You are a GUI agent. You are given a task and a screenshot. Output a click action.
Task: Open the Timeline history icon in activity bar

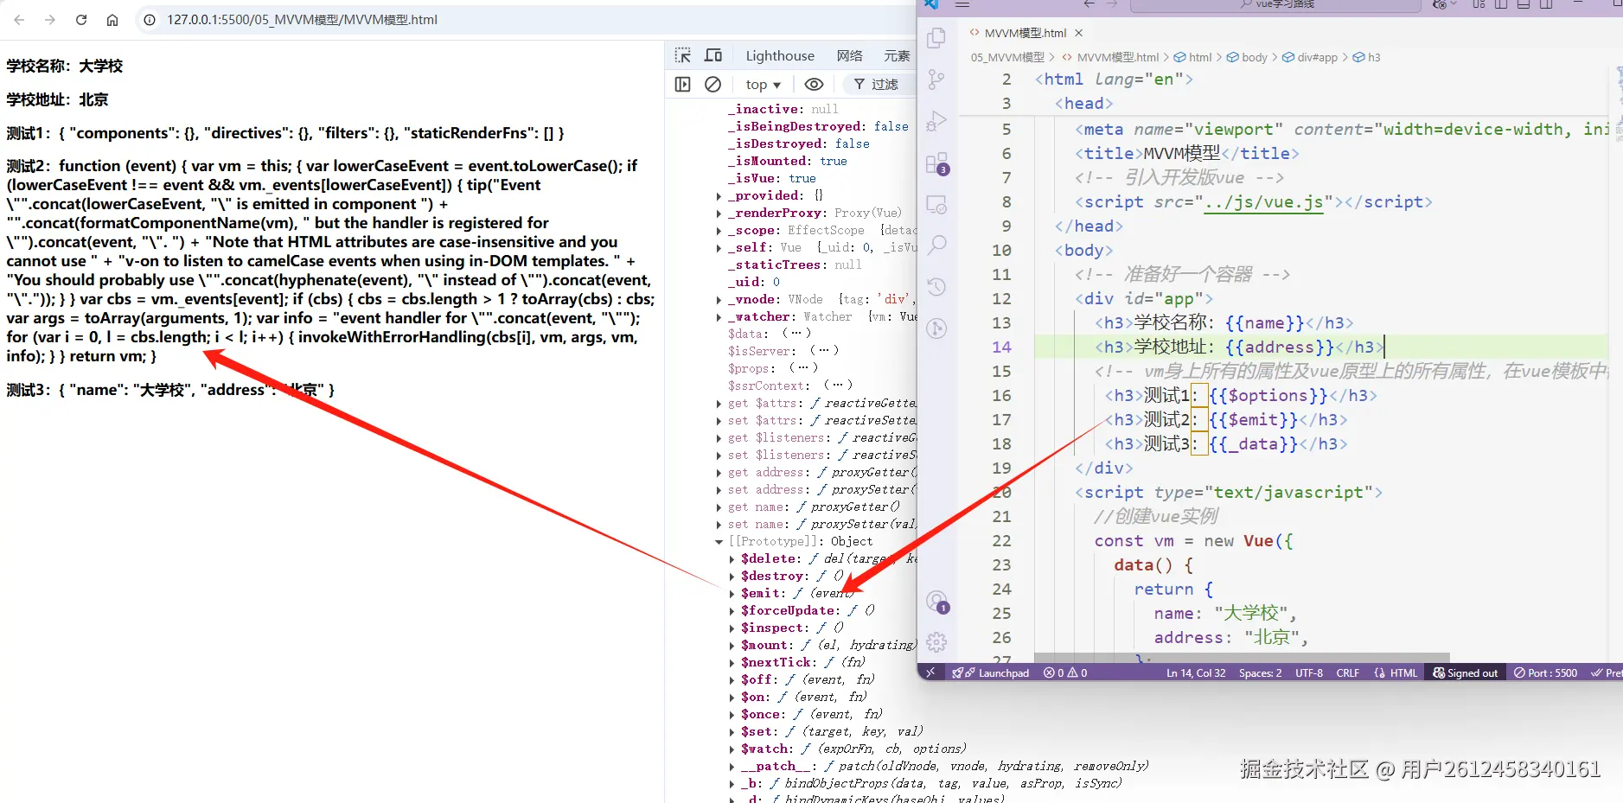click(x=936, y=287)
